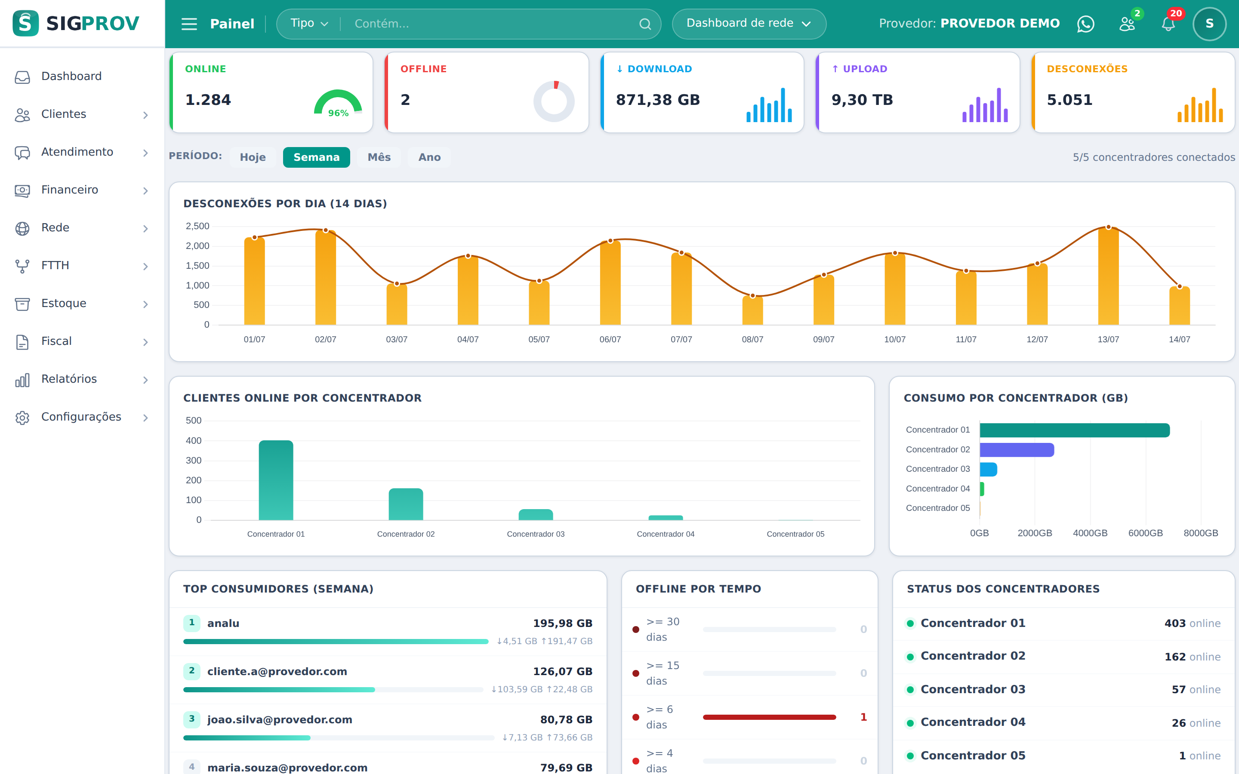This screenshot has width=1239, height=774.
Task: Expand the Fiscal chevron
Action: tap(145, 342)
